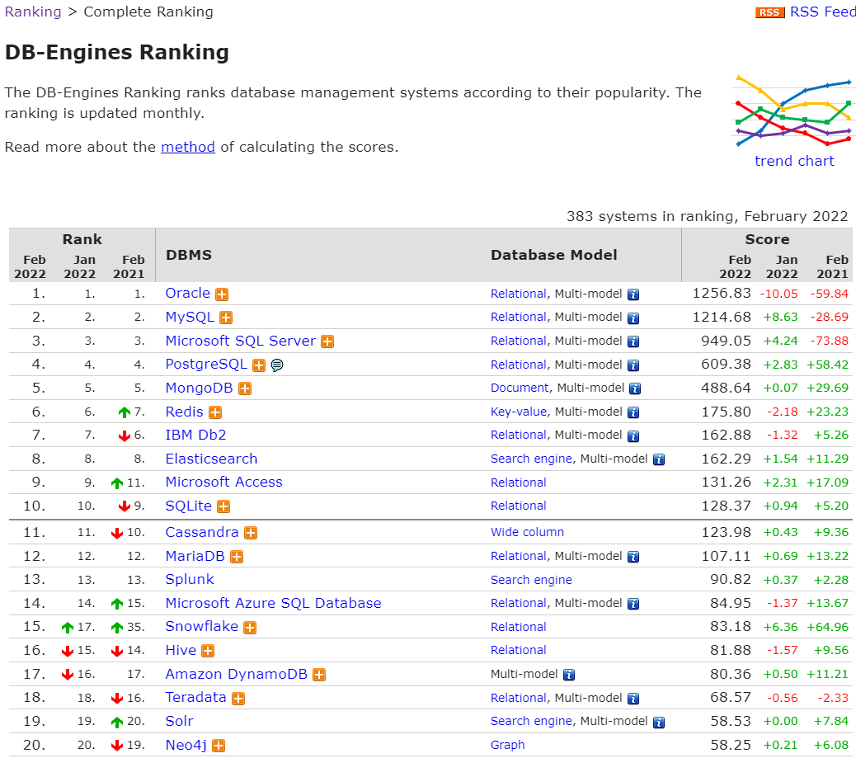Click the info icon in MySQL's database model
This screenshot has height=758, width=856.
[x=633, y=318]
